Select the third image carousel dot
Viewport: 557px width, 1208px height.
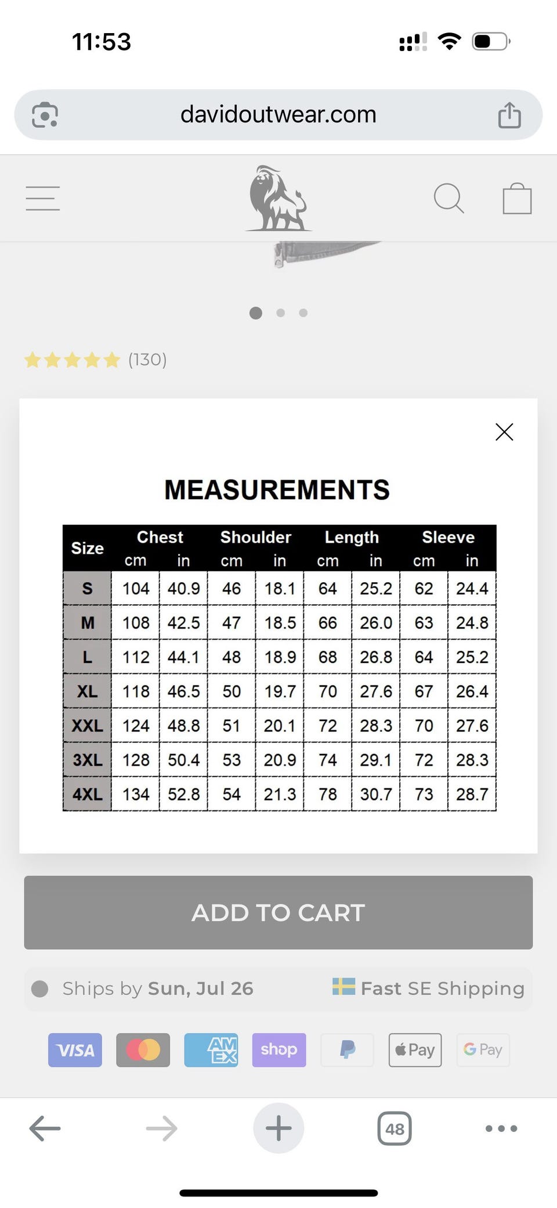pos(303,313)
